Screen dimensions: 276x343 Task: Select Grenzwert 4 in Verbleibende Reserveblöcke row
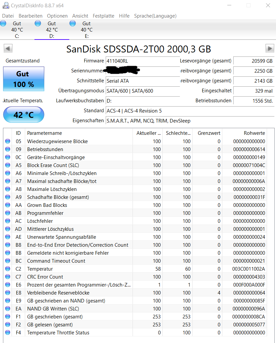[x=219, y=293]
